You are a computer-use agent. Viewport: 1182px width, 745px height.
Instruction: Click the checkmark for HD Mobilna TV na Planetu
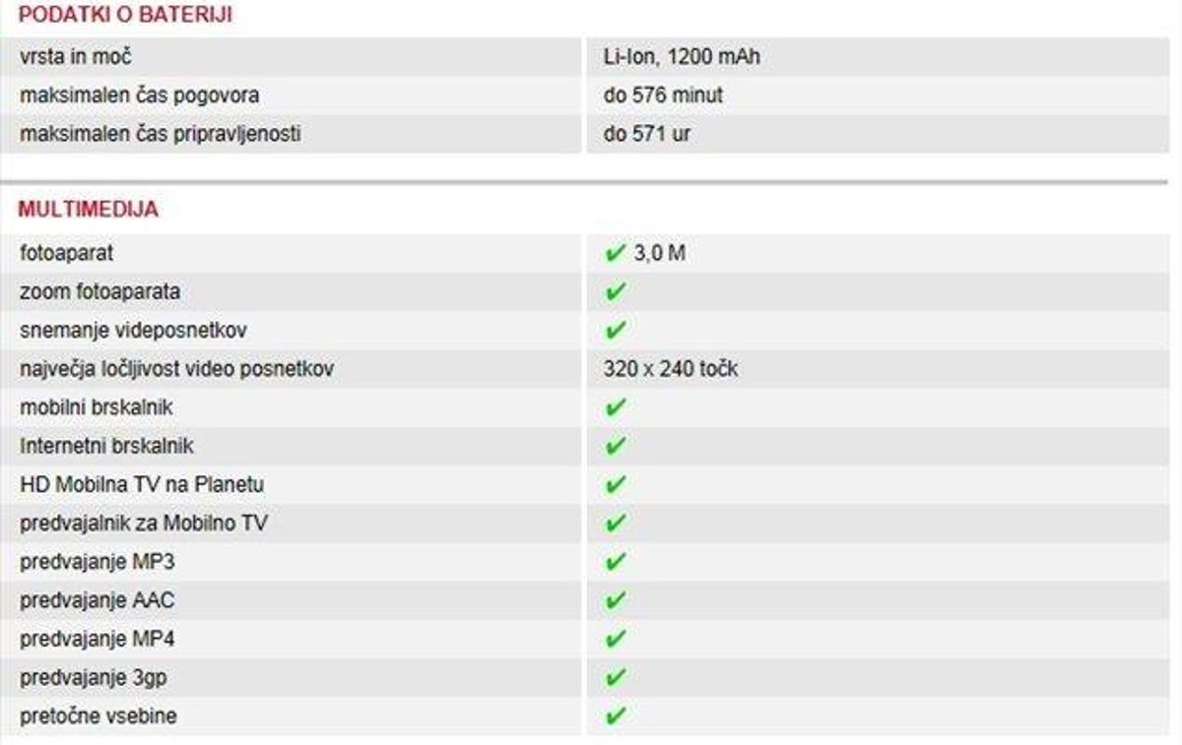[616, 485]
